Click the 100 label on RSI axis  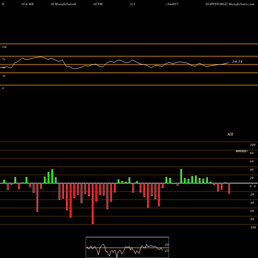click(x=5, y=47)
